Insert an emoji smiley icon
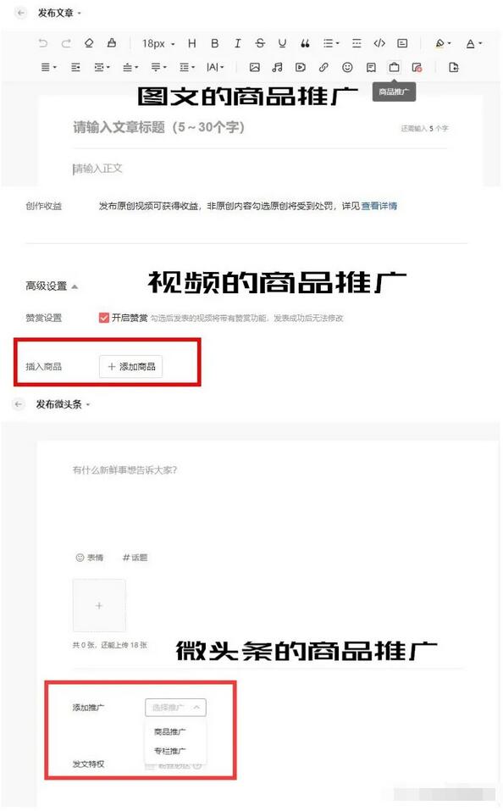This screenshot has width=503, height=811. click(347, 67)
